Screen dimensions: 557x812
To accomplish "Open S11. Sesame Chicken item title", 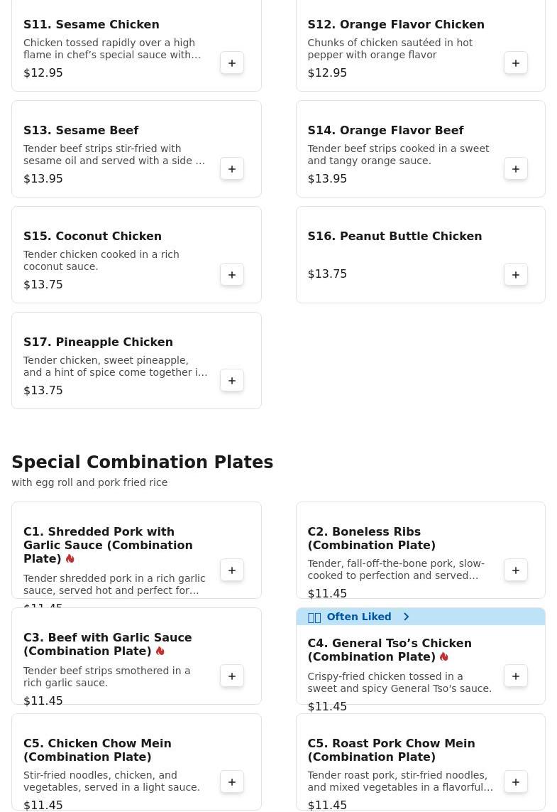I will tap(92, 25).
